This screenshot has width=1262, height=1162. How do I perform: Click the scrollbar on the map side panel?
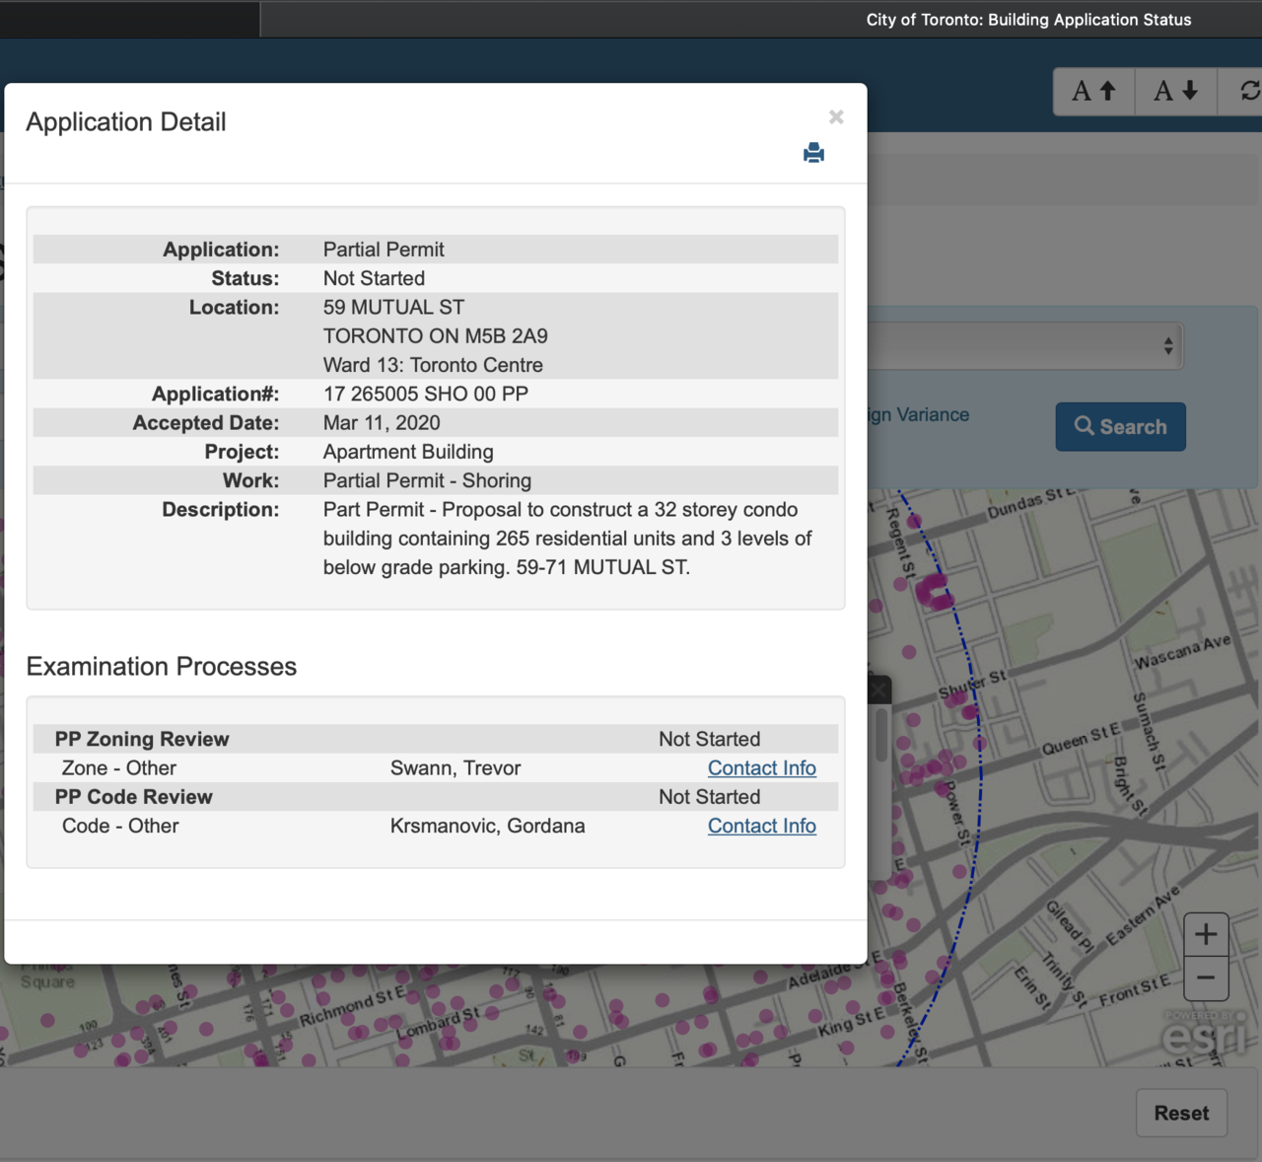click(x=881, y=735)
